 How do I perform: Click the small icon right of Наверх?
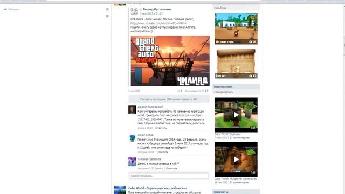(107, 9)
